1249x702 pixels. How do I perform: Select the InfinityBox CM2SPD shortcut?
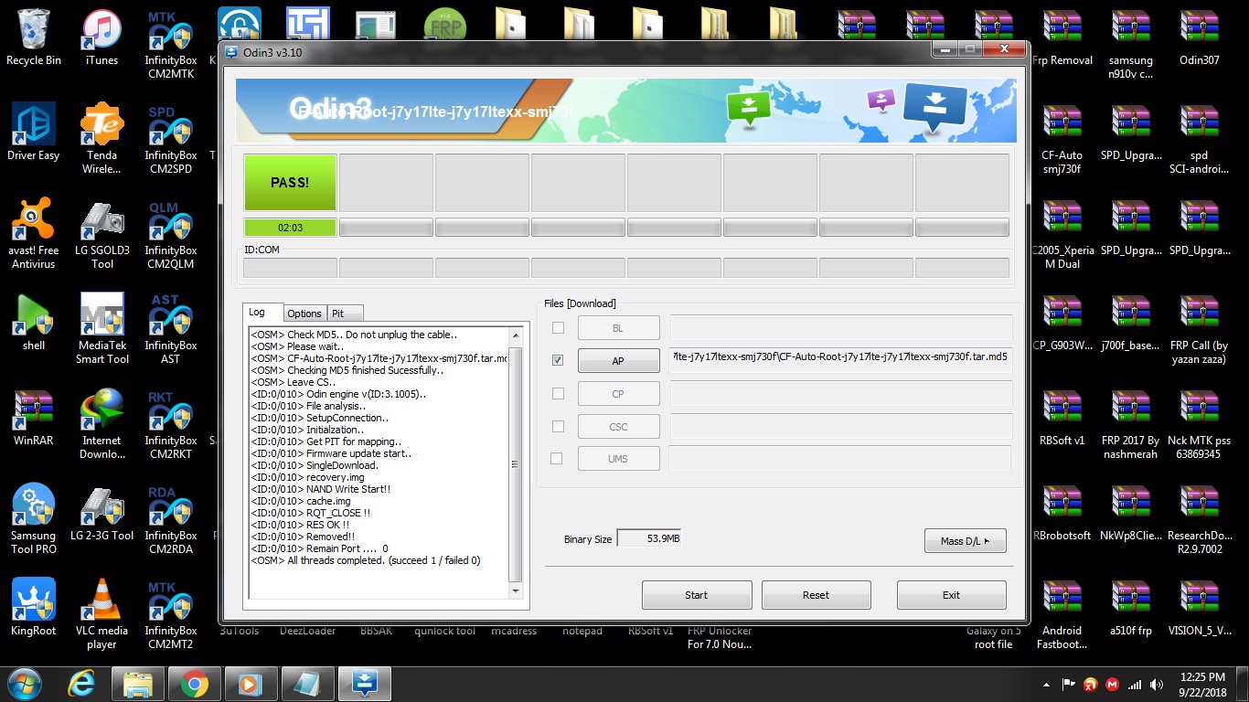pos(171,139)
